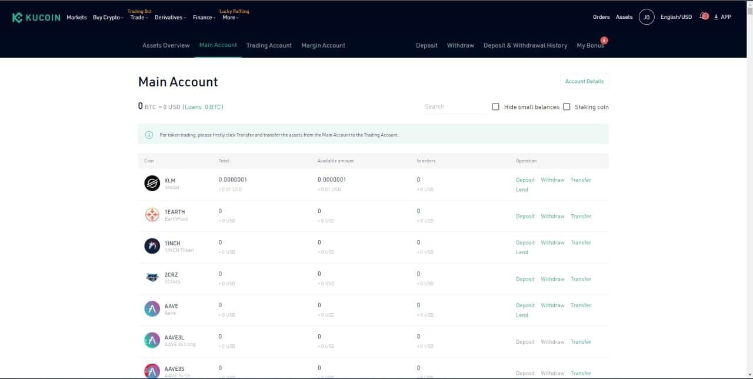Click Lend for XLM
This screenshot has height=379, width=753.
click(522, 189)
